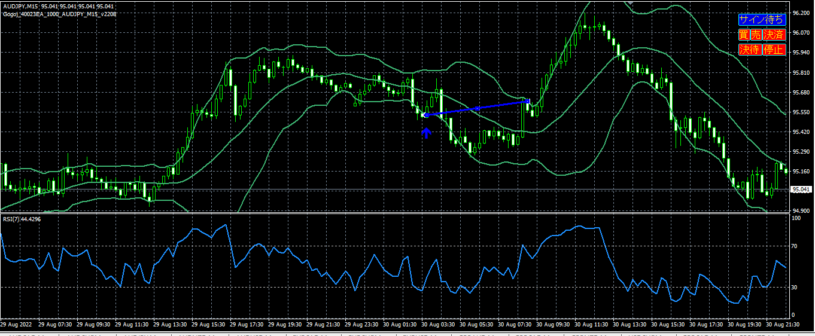This screenshot has width=815, height=336.
Task: Click the RSI scale value 30
Action: point(795,288)
